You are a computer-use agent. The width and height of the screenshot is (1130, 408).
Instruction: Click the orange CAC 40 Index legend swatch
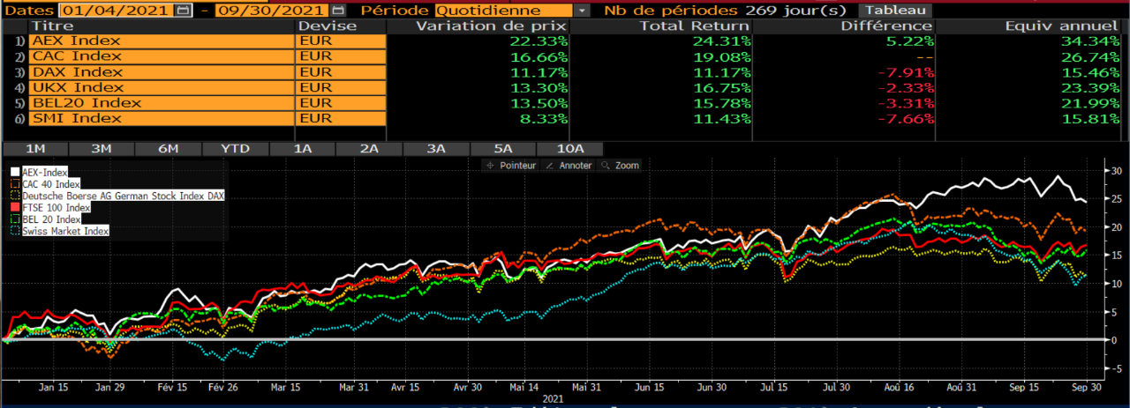point(15,184)
